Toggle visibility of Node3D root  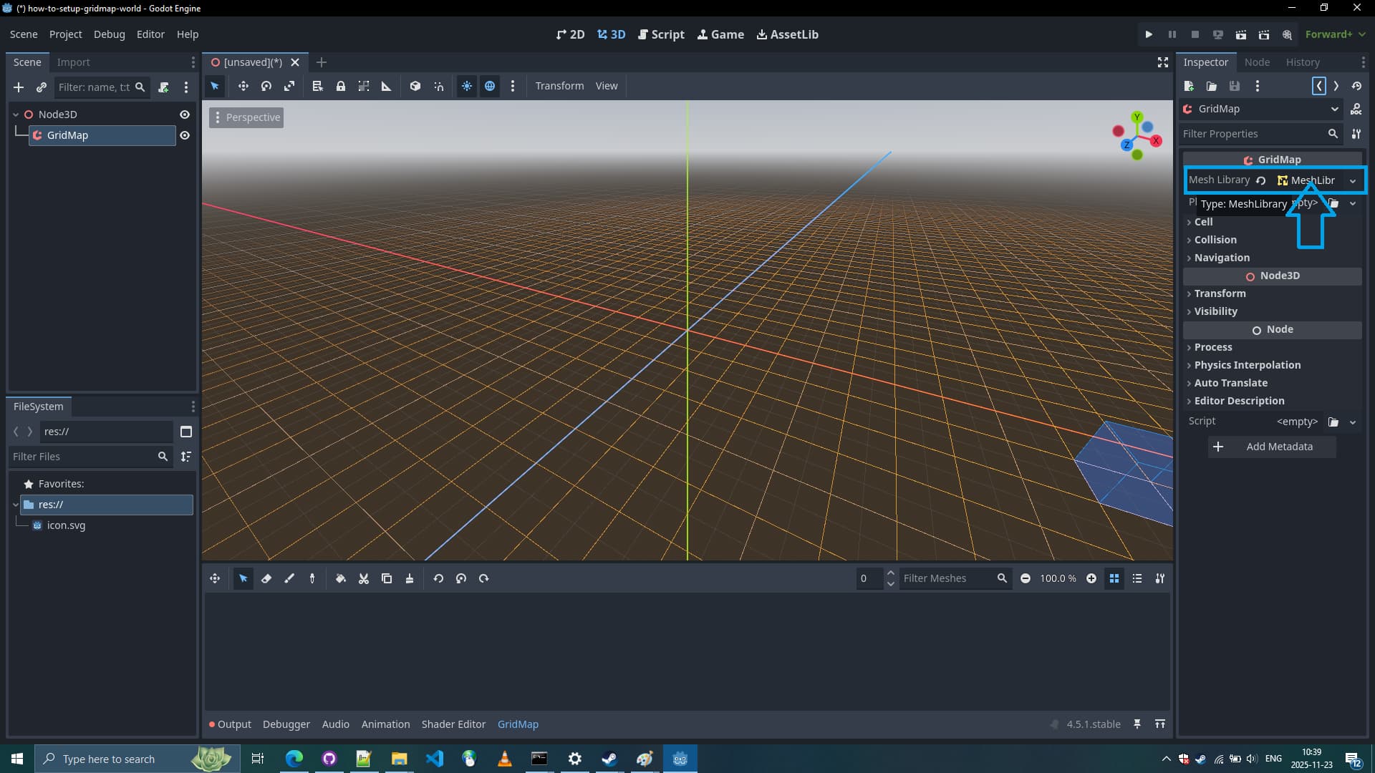(185, 115)
